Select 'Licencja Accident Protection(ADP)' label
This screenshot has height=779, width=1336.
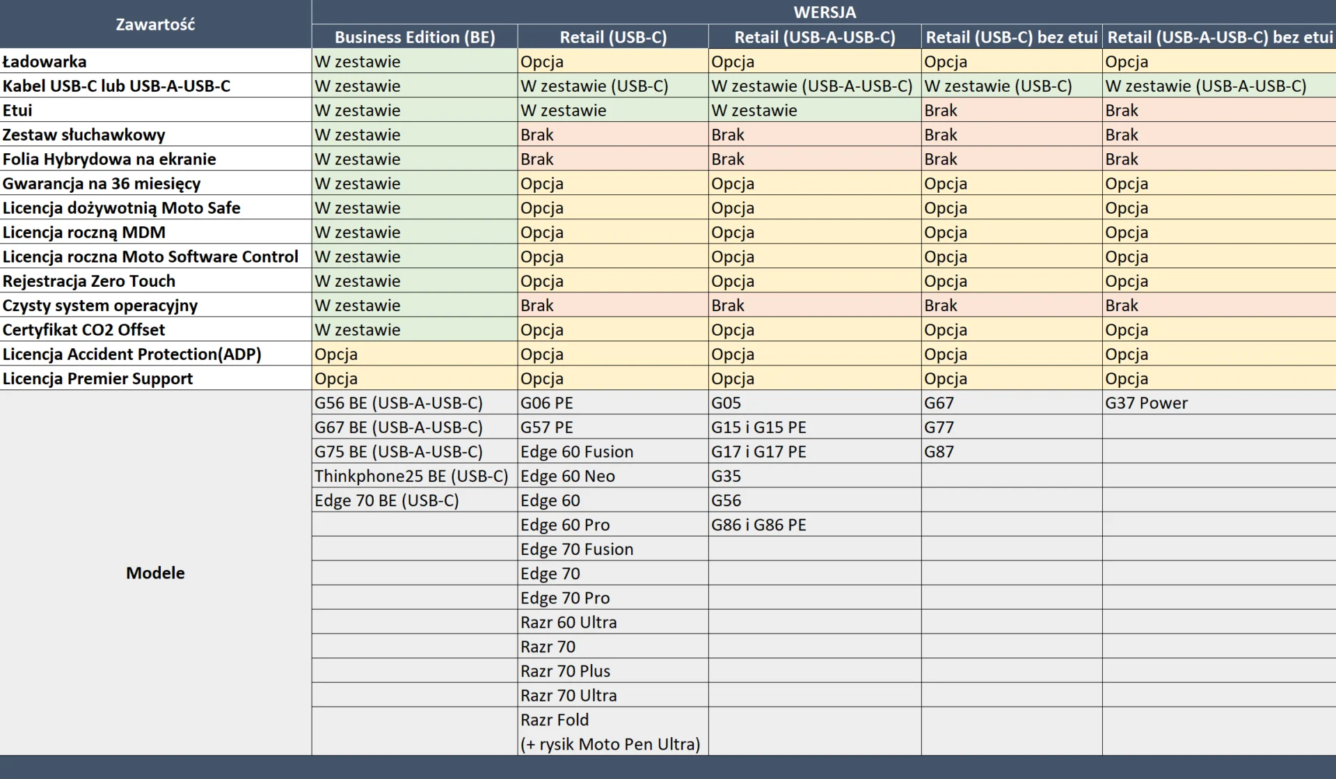click(155, 354)
